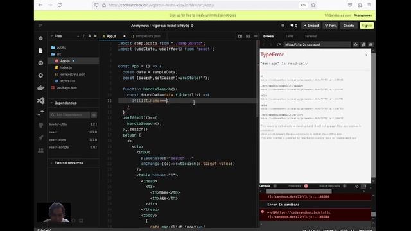
Task: Expand the console error stack trace arrow
Action: tap(268, 212)
